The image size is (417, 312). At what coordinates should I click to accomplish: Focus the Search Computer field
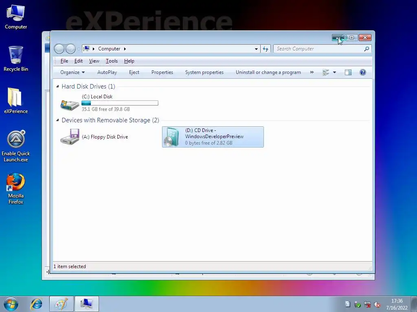tap(319, 49)
